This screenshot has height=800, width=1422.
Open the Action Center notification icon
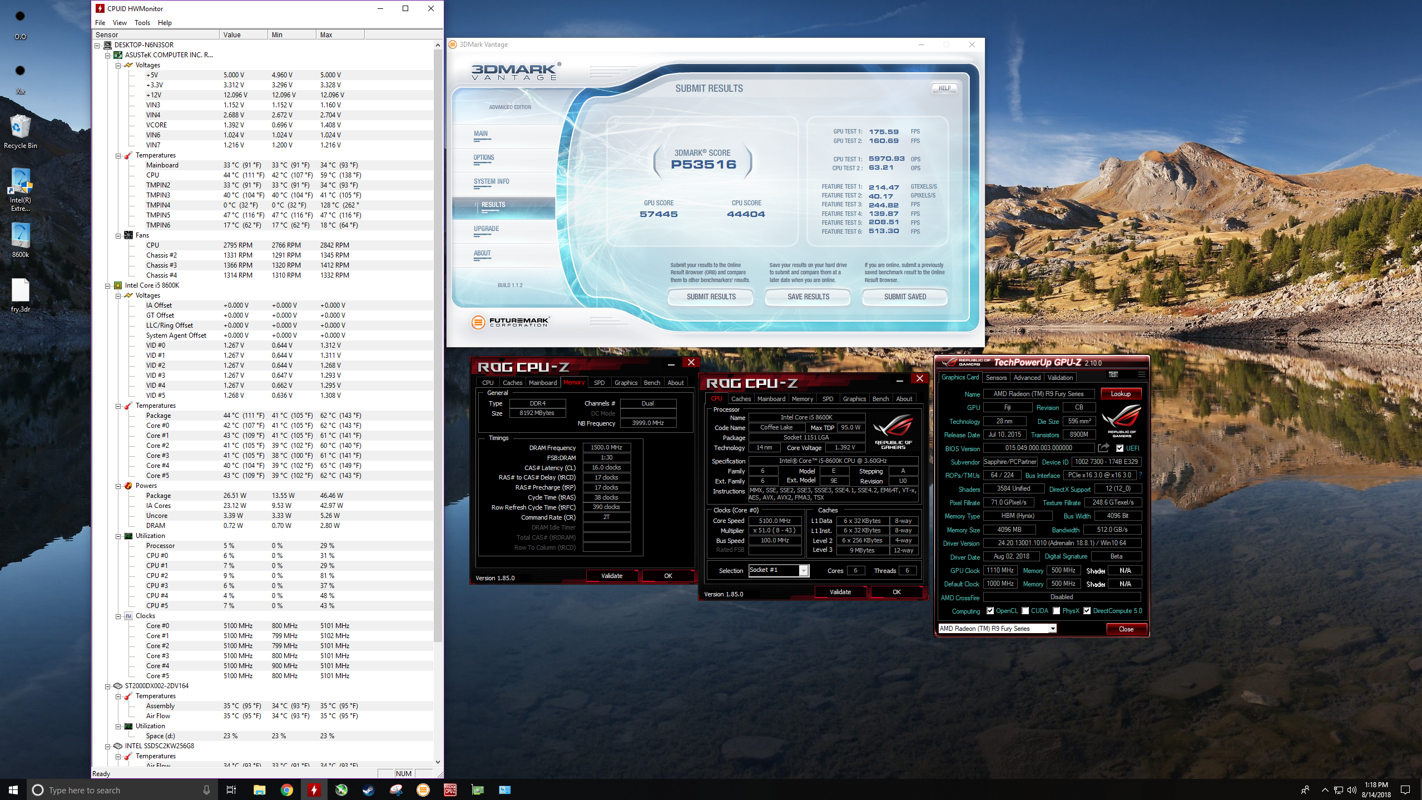point(1405,790)
